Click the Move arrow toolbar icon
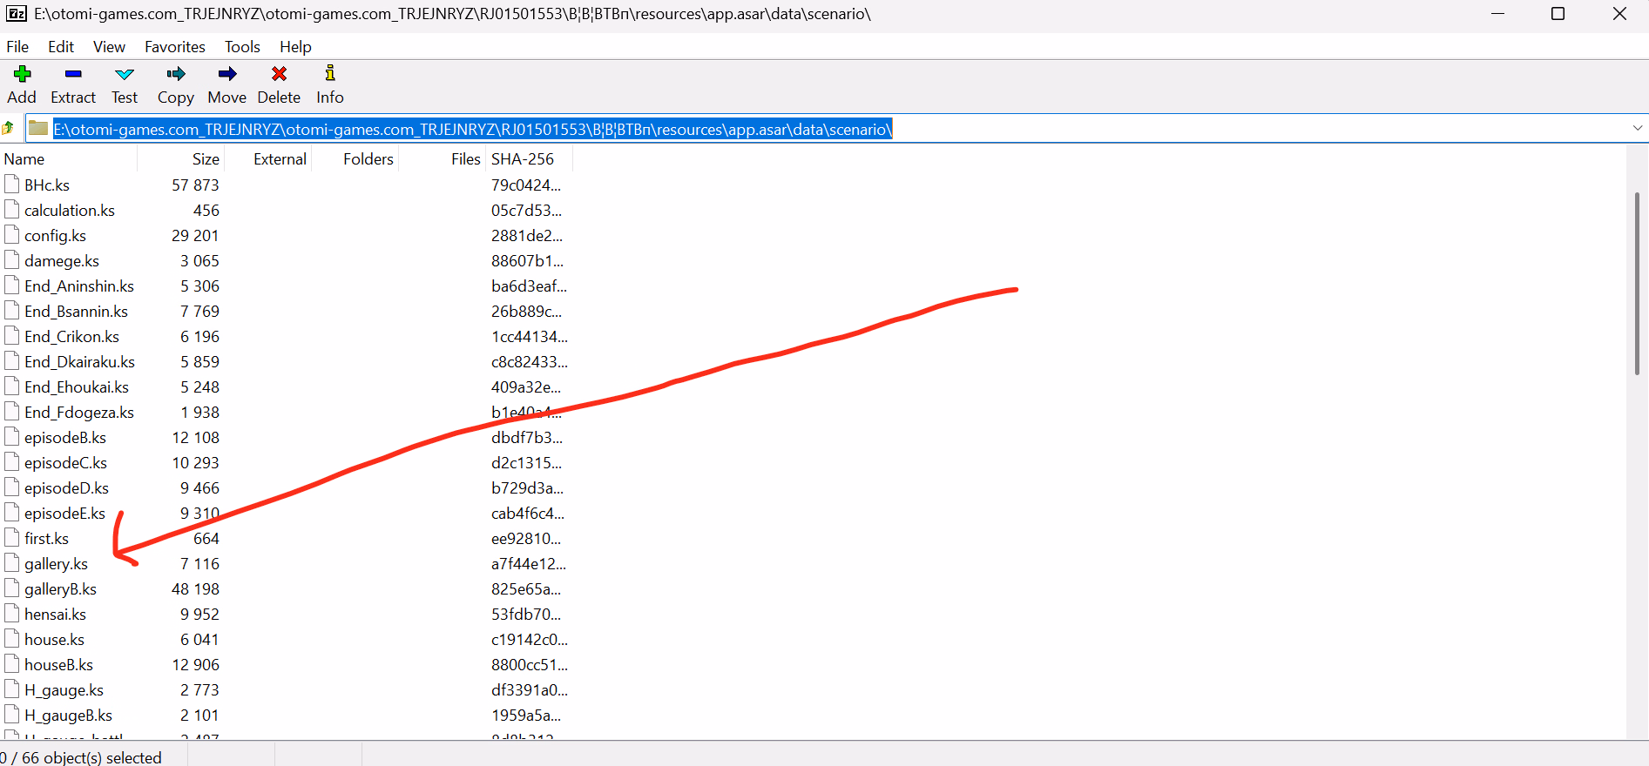Viewport: 1649px width, 766px height. coord(227,75)
